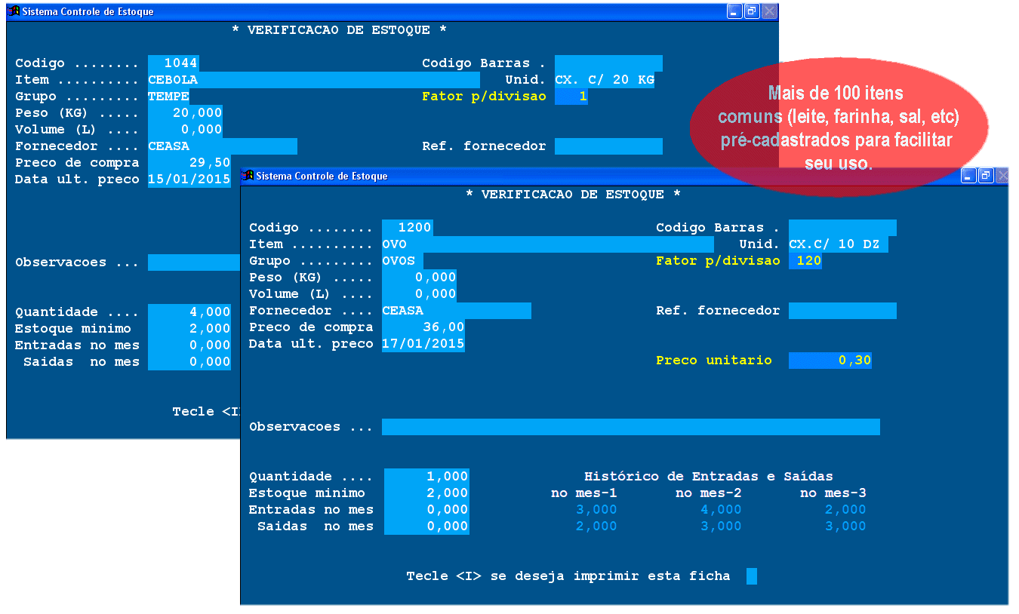The height and width of the screenshot is (614, 1019).
Task: Click back window Estoque minimo 2,000 field
Action: pyautogui.click(x=189, y=329)
